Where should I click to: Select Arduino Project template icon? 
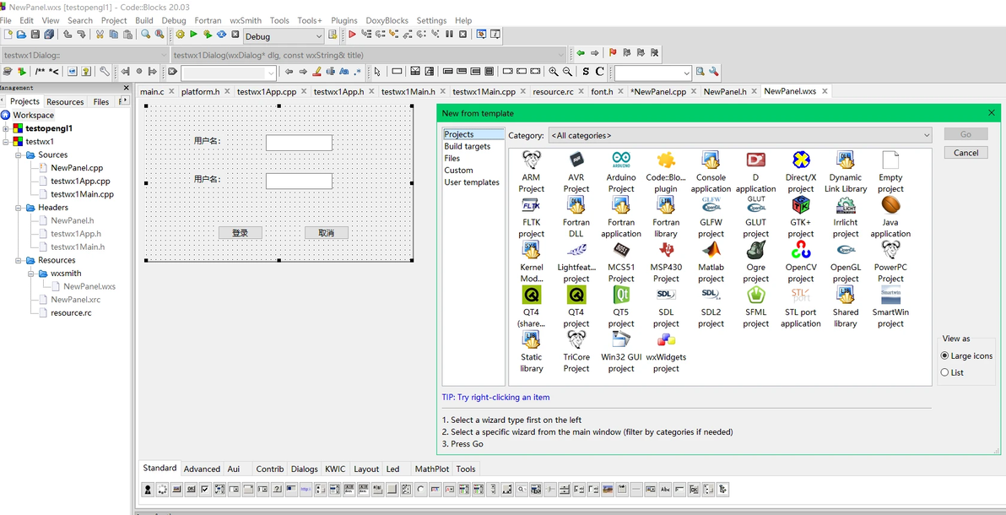tap(621, 172)
